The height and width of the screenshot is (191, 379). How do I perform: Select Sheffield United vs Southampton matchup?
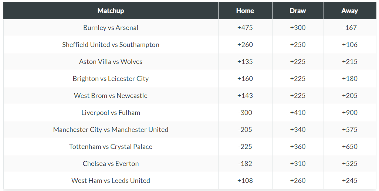(x=111, y=45)
